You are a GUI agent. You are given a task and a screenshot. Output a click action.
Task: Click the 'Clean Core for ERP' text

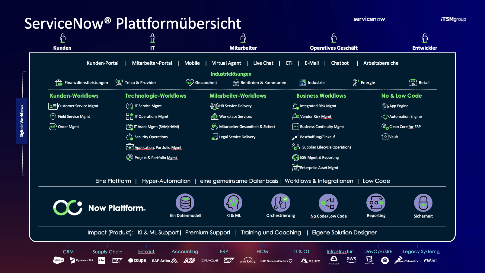[405, 127]
